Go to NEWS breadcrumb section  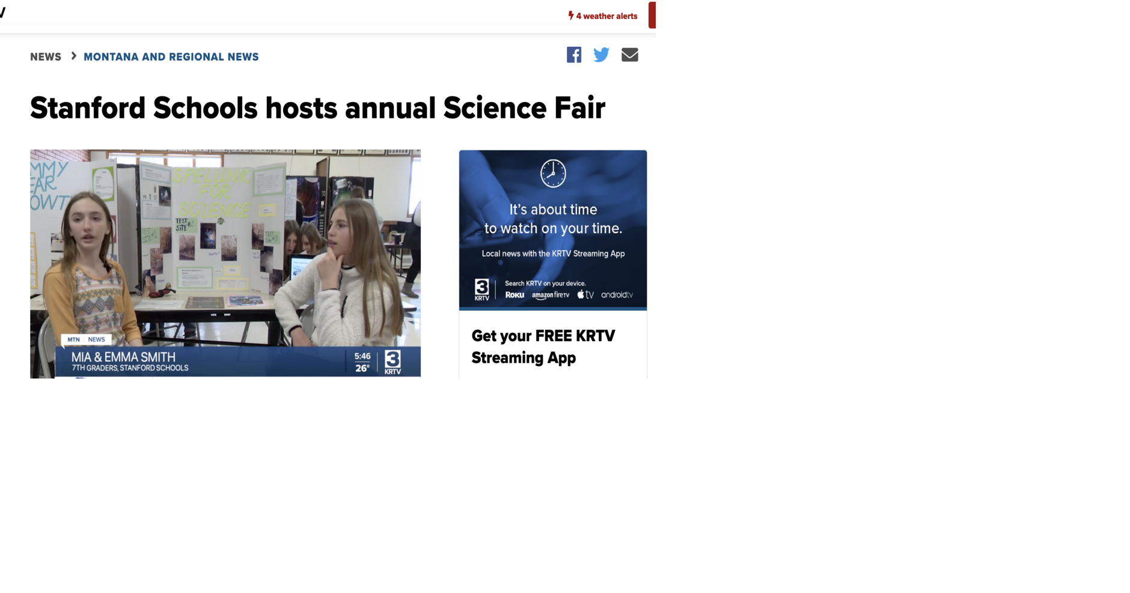click(x=46, y=57)
